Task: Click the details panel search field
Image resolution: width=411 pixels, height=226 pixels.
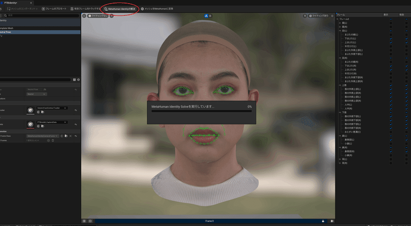Action: click(x=35, y=80)
